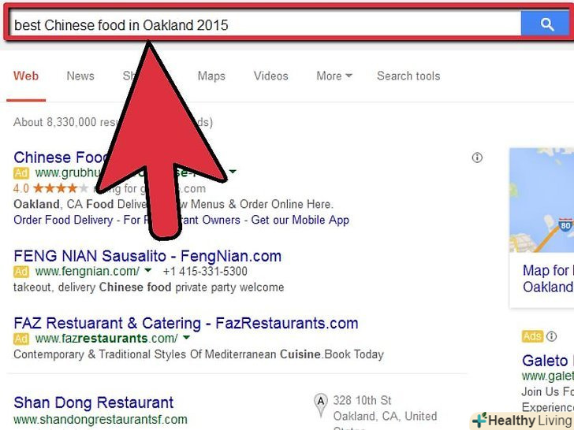Click the blue magnifier search button
The height and width of the screenshot is (430, 574).
[546, 24]
